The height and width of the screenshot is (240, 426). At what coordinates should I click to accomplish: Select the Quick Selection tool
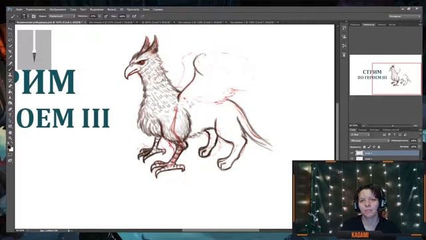click(10, 46)
